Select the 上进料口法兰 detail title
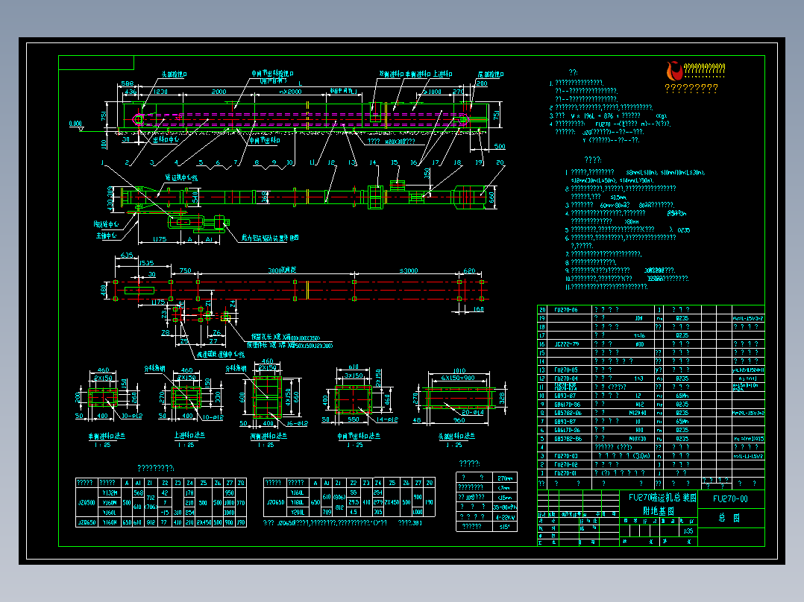 [x=189, y=435]
